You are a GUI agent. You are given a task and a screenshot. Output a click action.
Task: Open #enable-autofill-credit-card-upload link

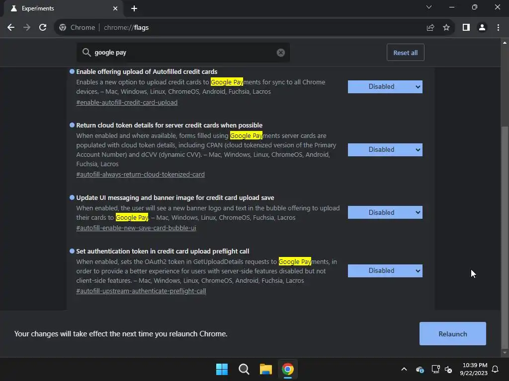coord(127,102)
